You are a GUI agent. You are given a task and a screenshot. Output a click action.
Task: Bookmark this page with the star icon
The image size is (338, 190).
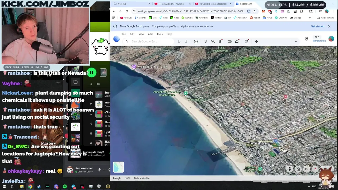255,11
